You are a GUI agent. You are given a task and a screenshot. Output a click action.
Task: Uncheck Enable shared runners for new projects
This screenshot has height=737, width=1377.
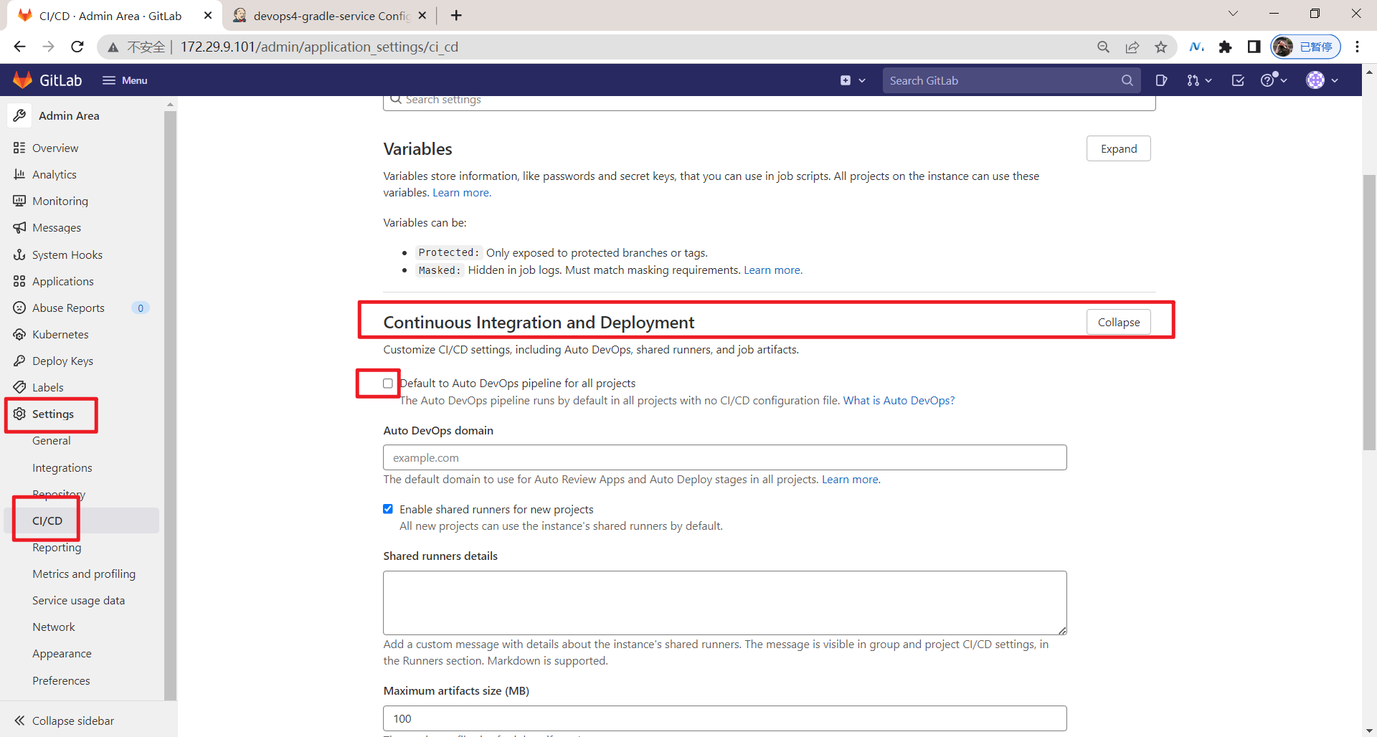388,509
